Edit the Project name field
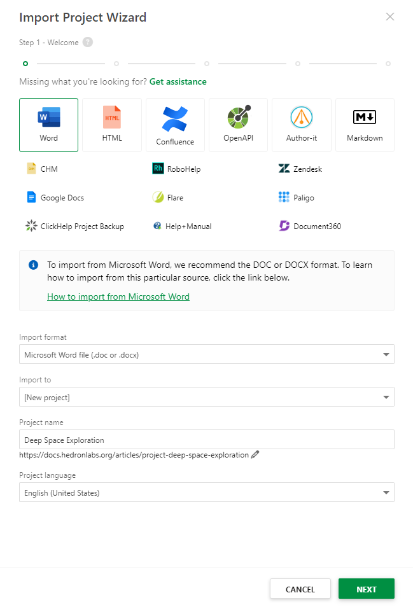The height and width of the screenshot is (607, 413). click(206, 439)
